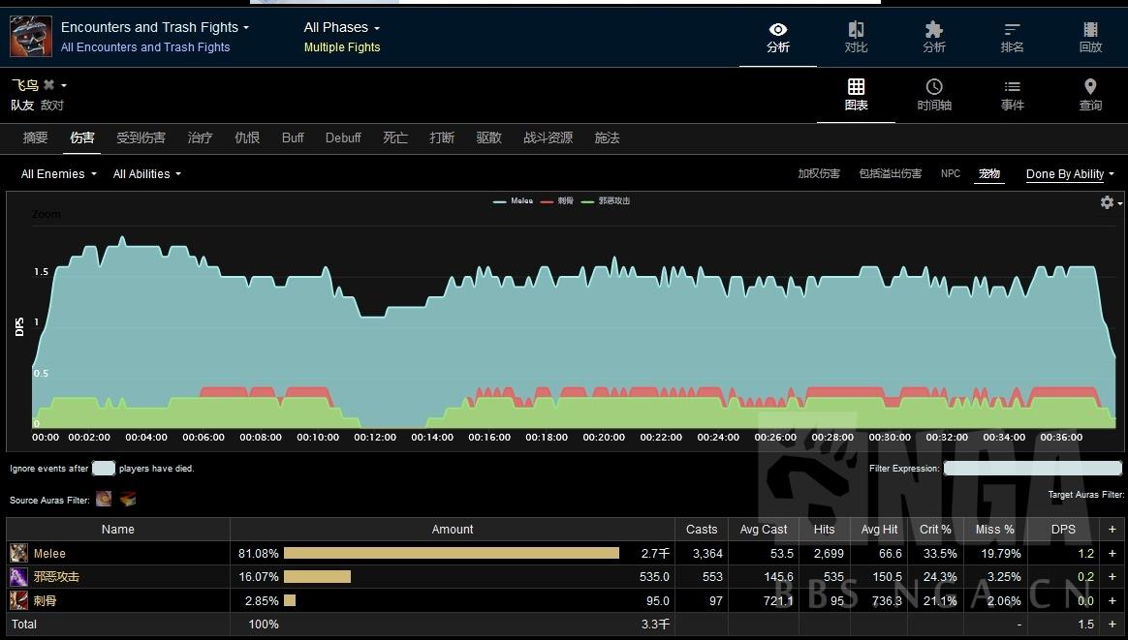
Task: Switch to the 时间轴 timeline view
Action: point(934,95)
